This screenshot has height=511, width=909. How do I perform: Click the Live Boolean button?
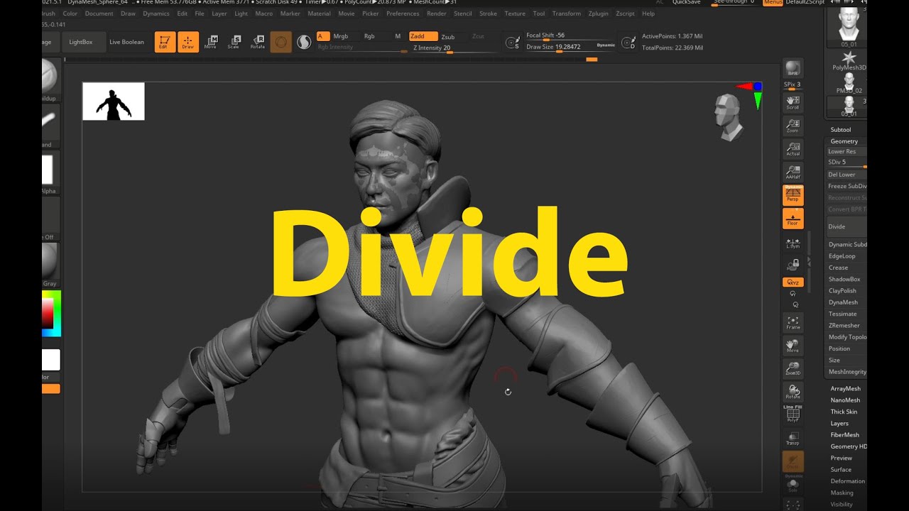(x=126, y=42)
